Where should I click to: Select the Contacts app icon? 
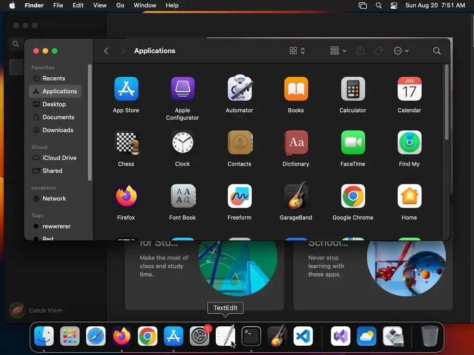pos(240,142)
